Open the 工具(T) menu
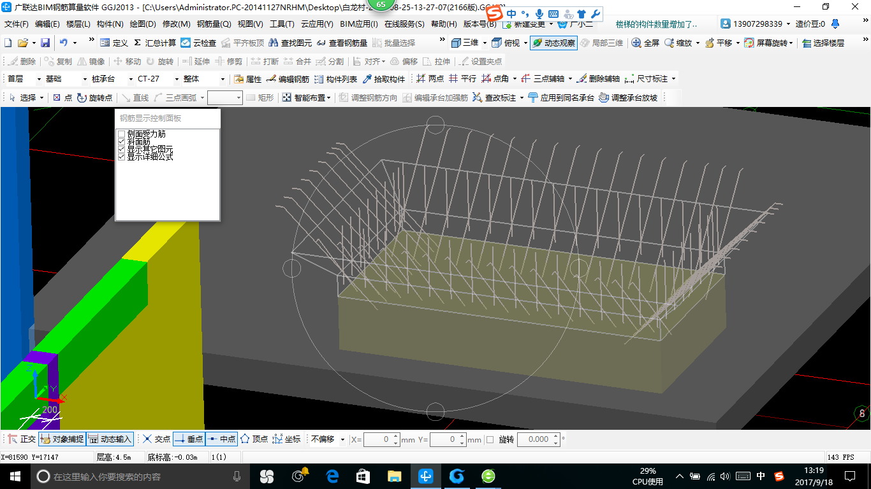The width and height of the screenshot is (871, 489). [282, 24]
